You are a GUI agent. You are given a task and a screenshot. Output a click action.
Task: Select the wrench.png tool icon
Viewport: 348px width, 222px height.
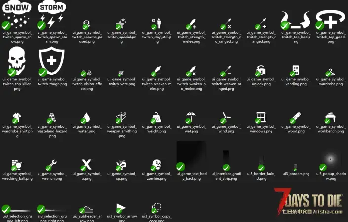tap(51, 165)
